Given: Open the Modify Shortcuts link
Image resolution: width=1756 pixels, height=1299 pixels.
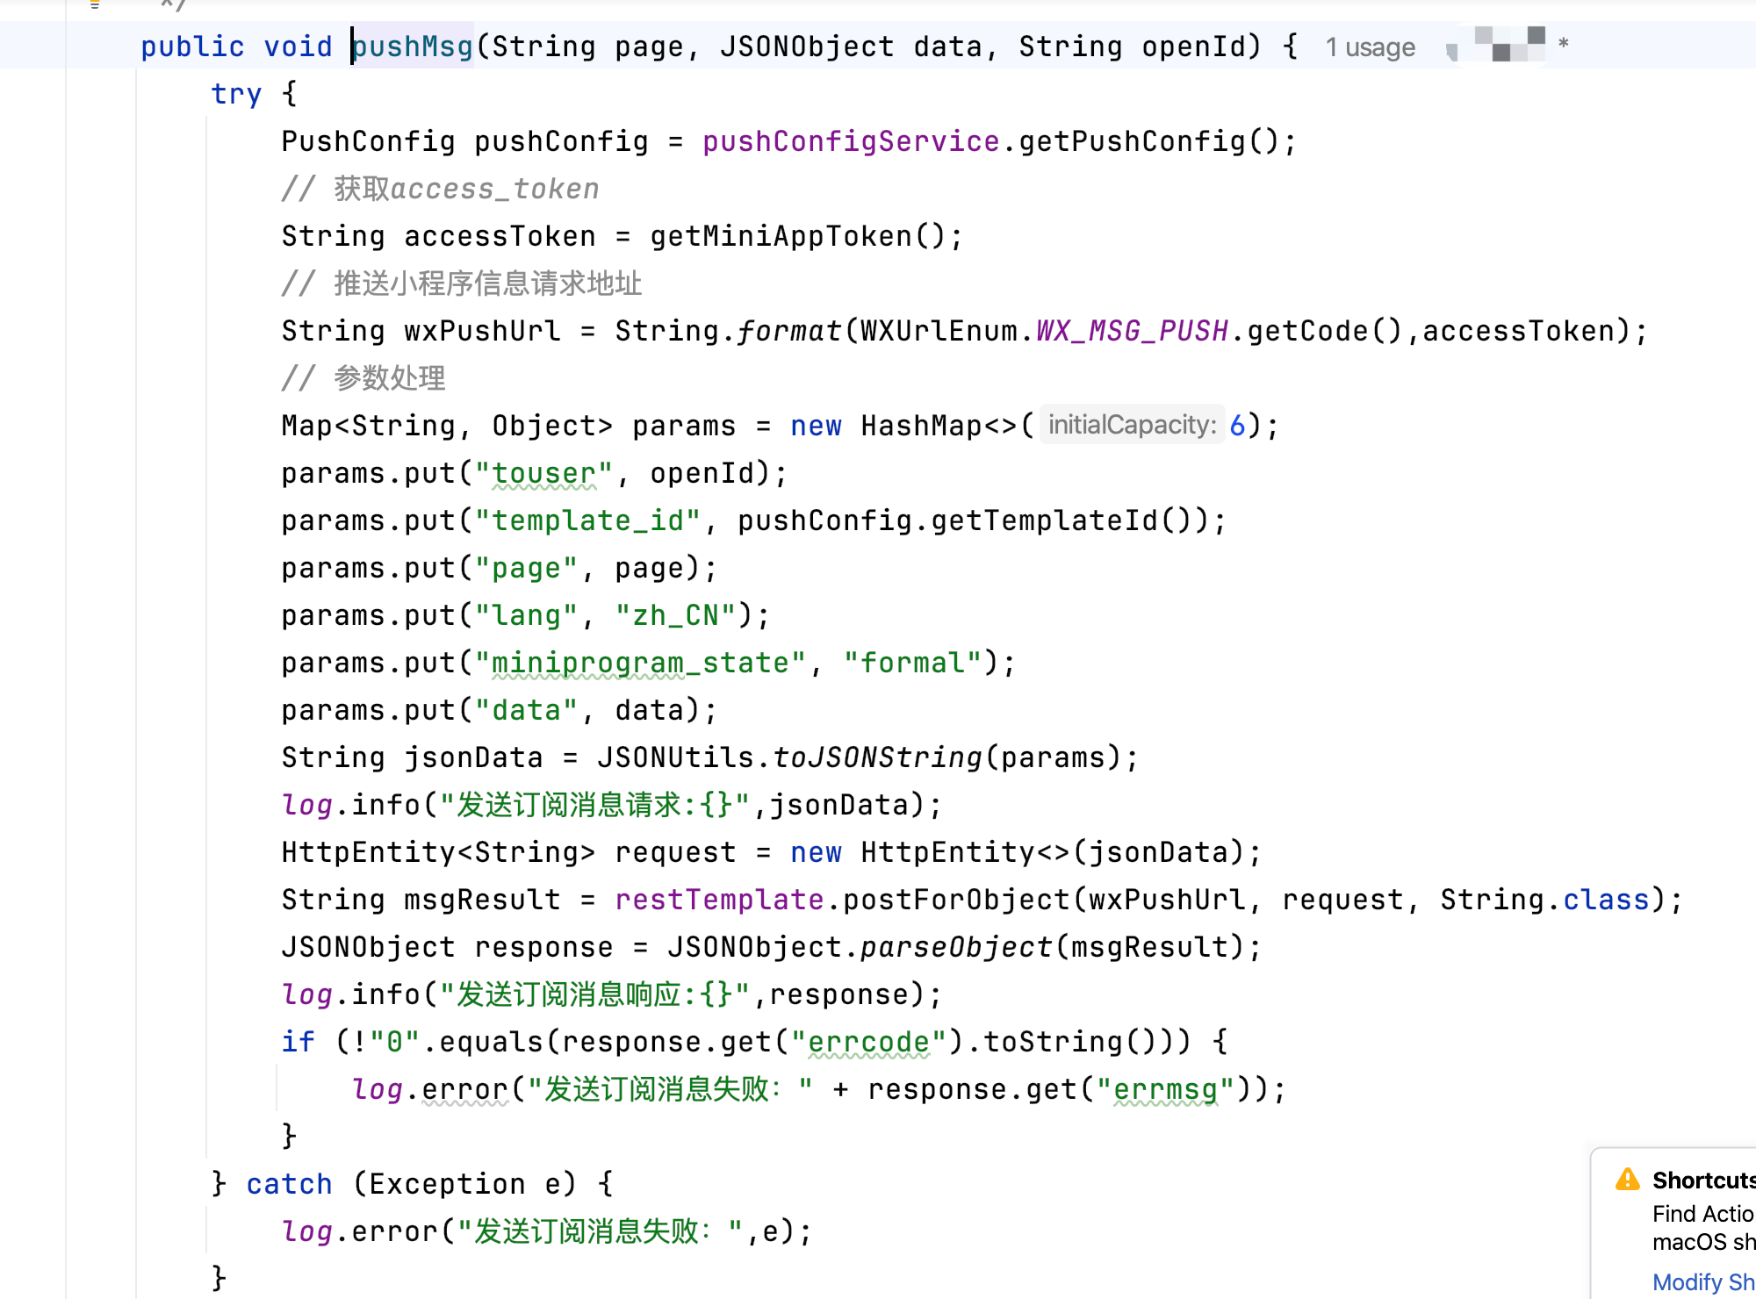Looking at the screenshot, I should 1702,1281.
